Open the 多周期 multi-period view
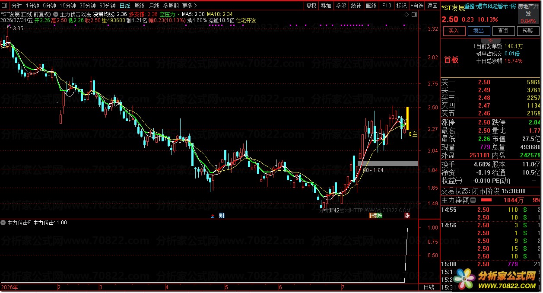This screenshot has width=543, height=293. coord(171,6)
